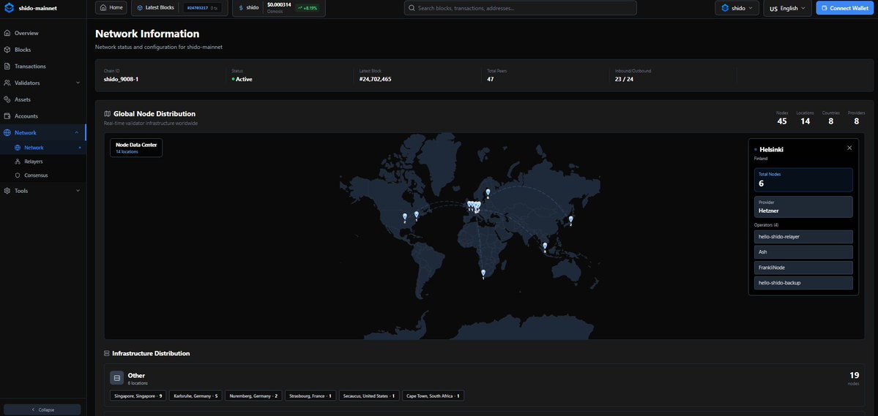Screen dimensions: 878x416
Task: Click the Singapore, Singapore location chip
Action: [x=138, y=396]
